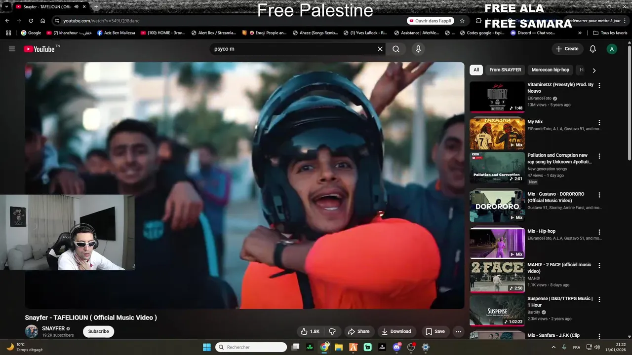Reload the current page

click(31, 21)
